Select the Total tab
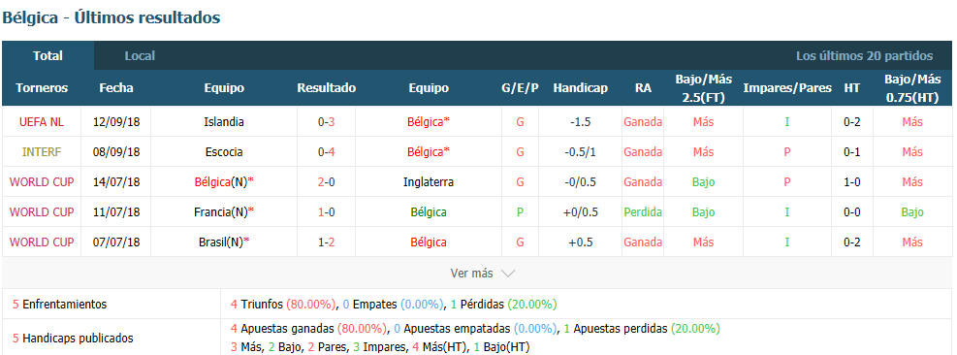Viewport: 957px width, 355px height. 48,55
